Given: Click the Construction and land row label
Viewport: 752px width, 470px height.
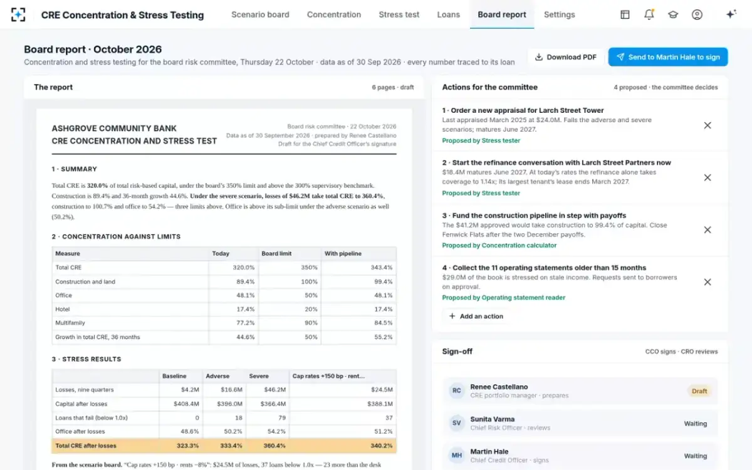Looking at the screenshot, I should coord(85,281).
